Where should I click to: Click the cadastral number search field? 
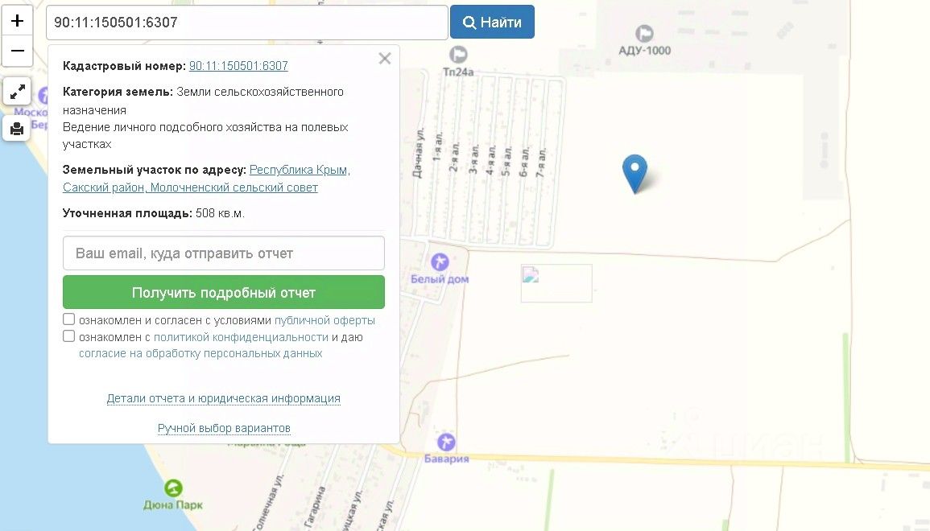(x=246, y=23)
